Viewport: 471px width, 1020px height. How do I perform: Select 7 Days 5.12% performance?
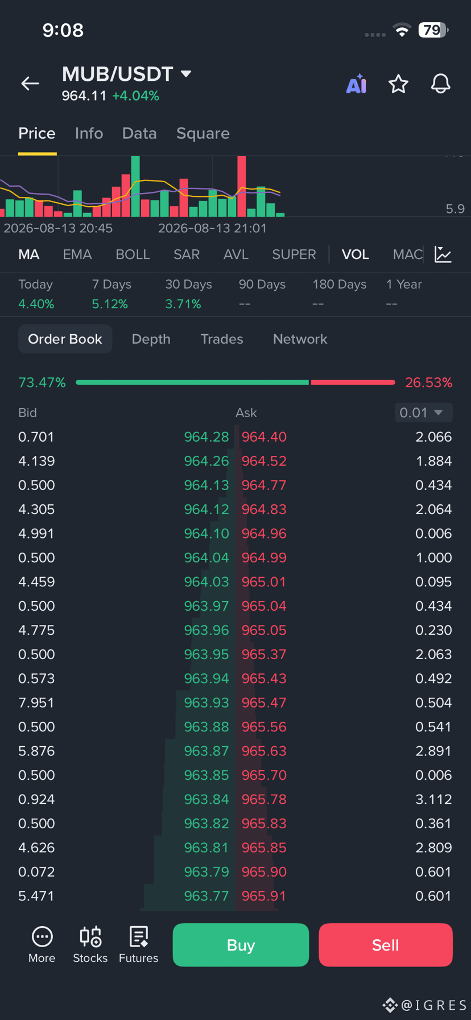[x=111, y=294]
